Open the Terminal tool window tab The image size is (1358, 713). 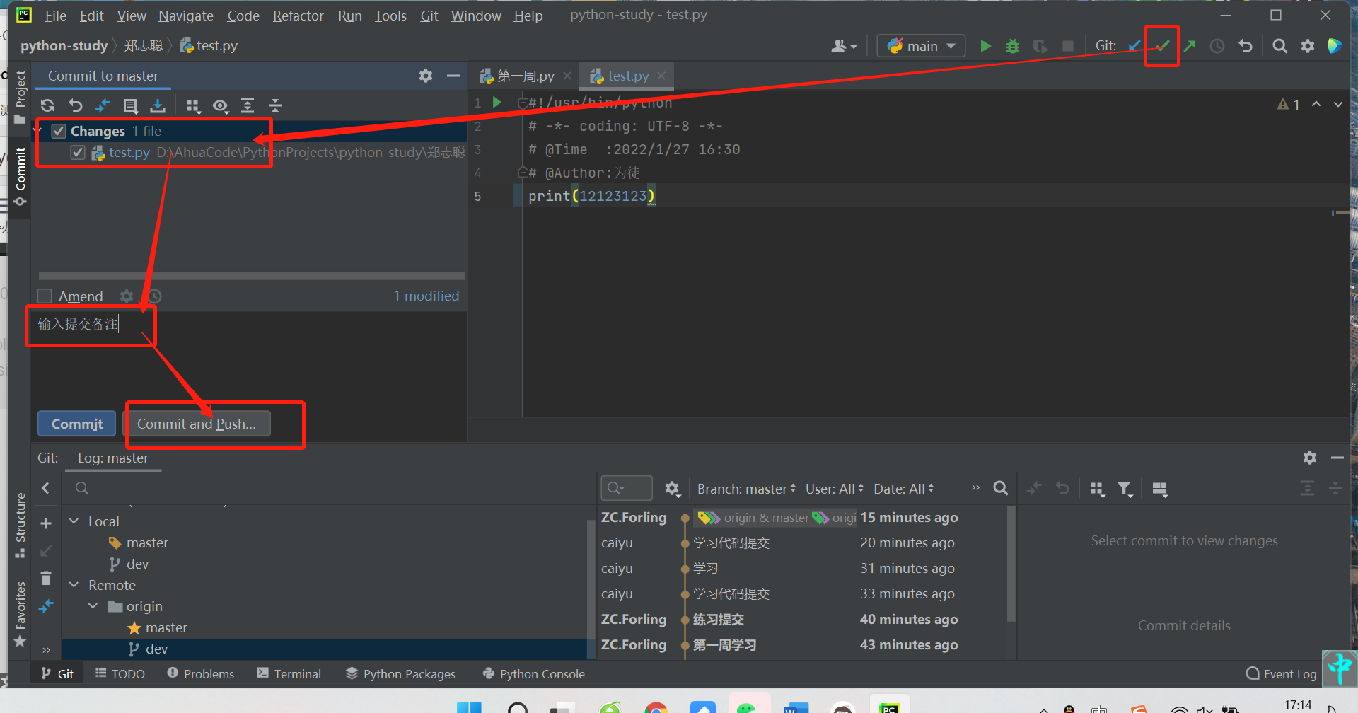289,674
